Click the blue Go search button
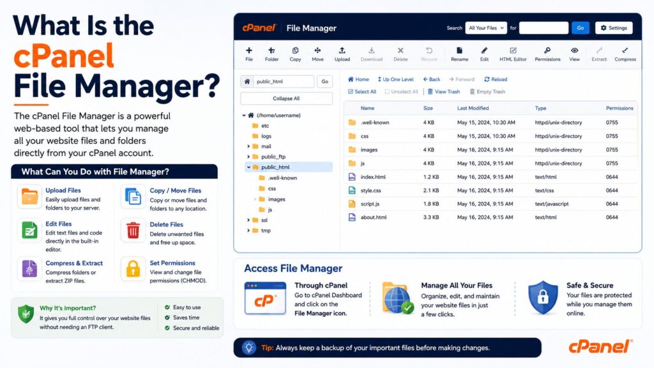654x368 pixels. tap(580, 28)
